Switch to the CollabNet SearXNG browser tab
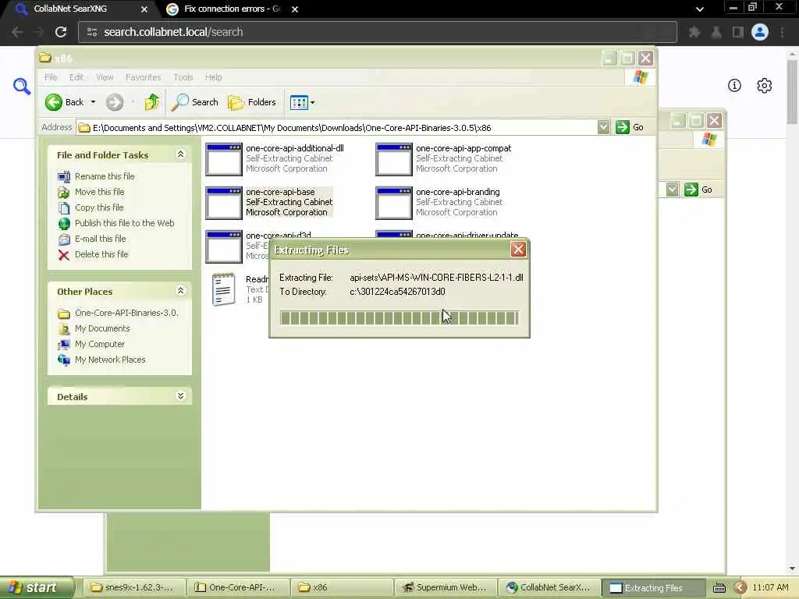This screenshot has width=799, height=599. click(69, 9)
